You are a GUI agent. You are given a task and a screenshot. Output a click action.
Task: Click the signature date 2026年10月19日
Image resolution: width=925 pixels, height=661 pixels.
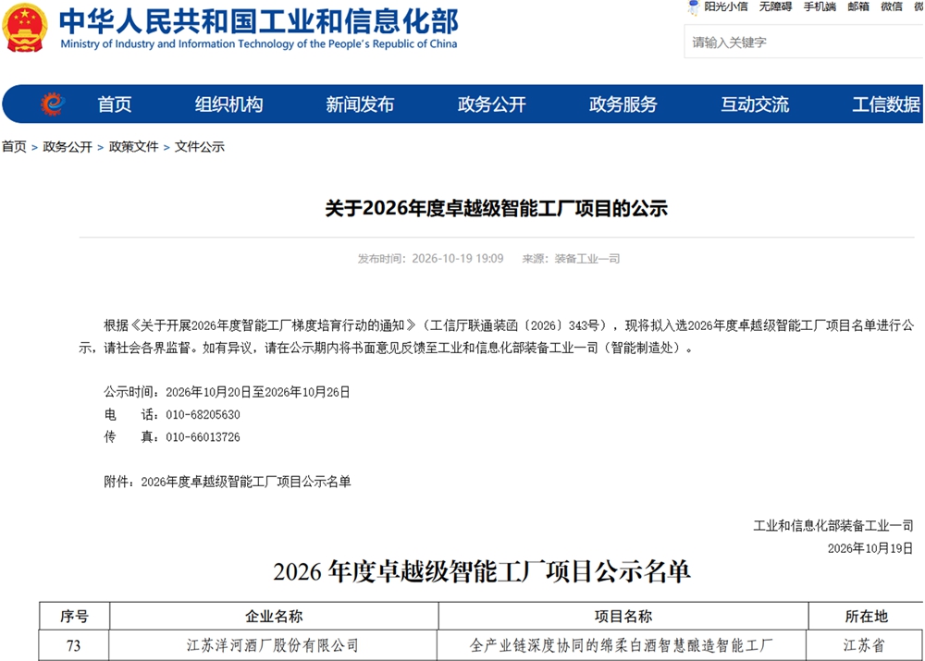870,548
